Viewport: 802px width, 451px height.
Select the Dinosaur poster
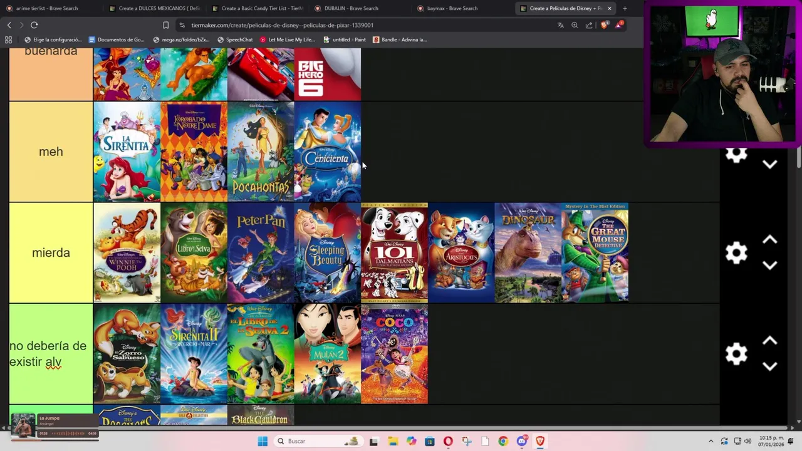tap(528, 252)
